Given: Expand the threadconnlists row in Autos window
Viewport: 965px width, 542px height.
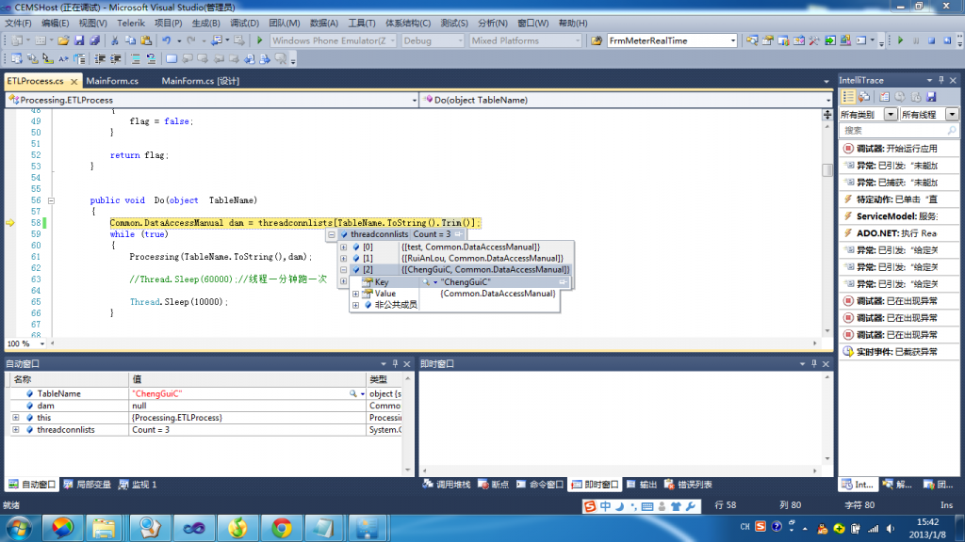Looking at the screenshot, I should [15, 429].
